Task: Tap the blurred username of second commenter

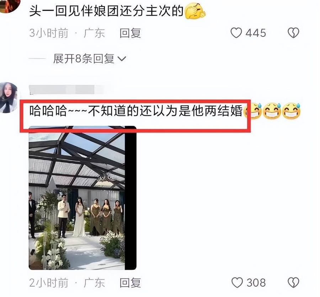Action: coord(67,90)
